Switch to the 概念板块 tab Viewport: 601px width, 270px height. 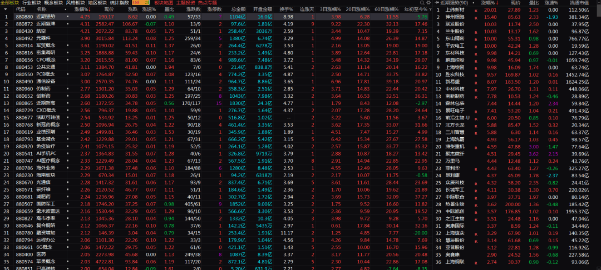point(53,3)
